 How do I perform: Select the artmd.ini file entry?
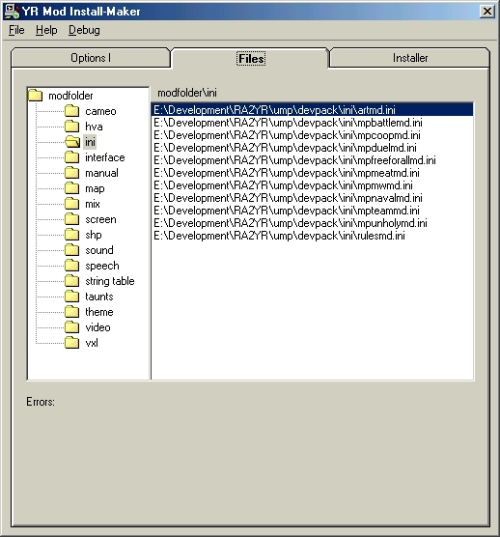[312, 110]
